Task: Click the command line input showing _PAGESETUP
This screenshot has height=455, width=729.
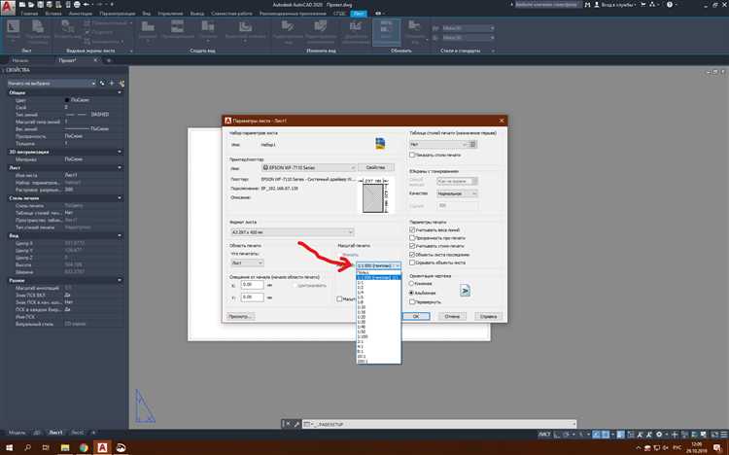Action: [x=439, y=424]
